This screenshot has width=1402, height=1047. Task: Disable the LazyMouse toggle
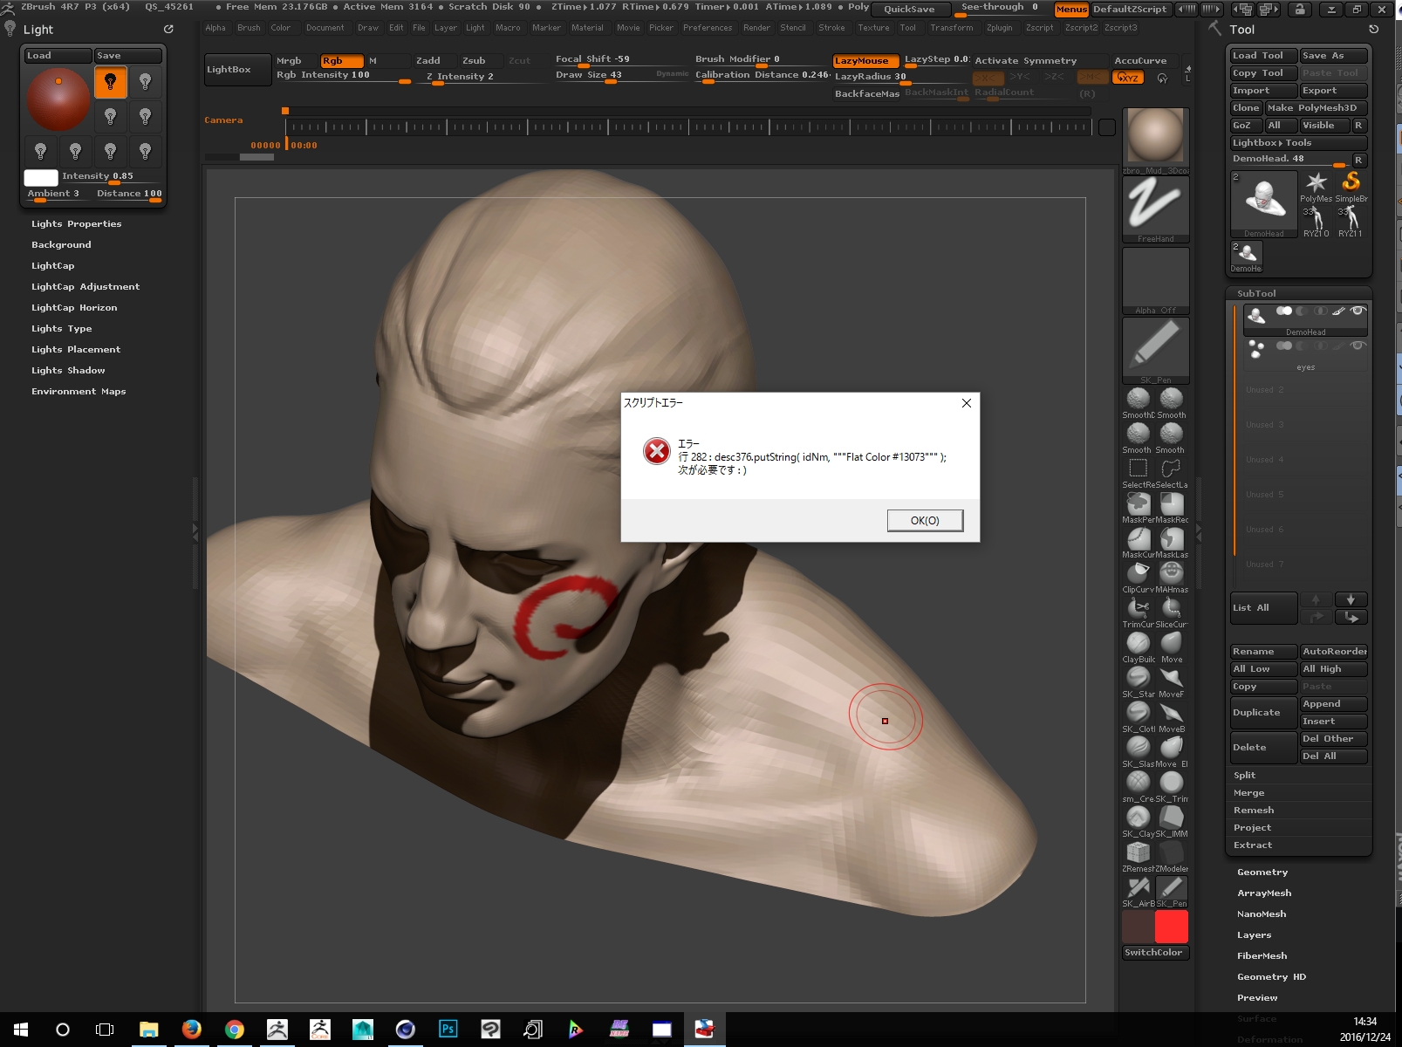[x=865, y=61]
